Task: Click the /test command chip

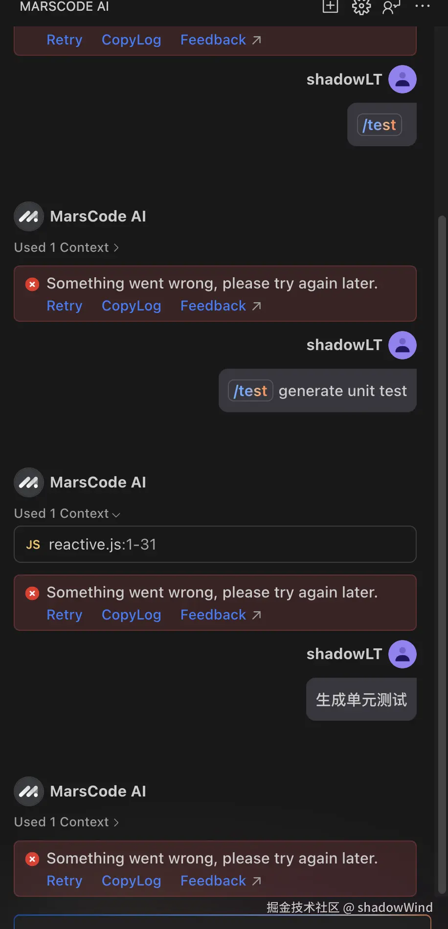Action: click(380, 125)
